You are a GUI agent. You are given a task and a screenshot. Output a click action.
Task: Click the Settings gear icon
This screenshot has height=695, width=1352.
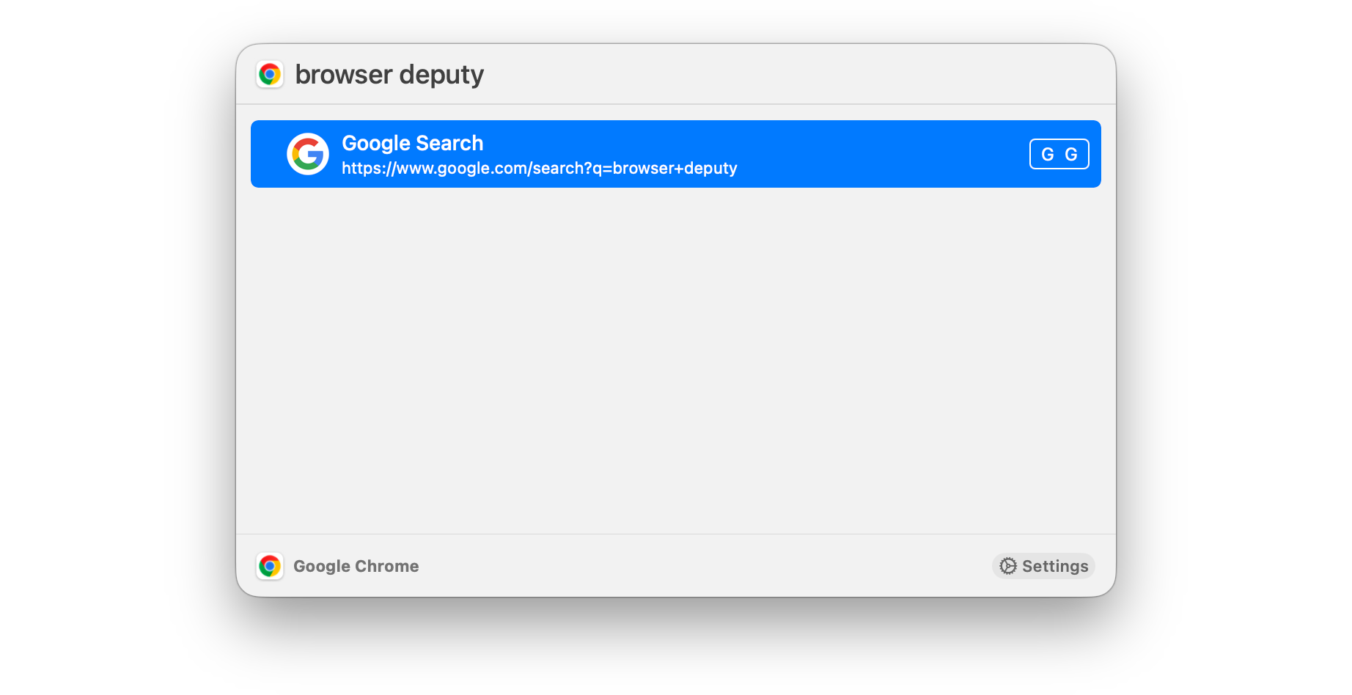coord(1008,566)
